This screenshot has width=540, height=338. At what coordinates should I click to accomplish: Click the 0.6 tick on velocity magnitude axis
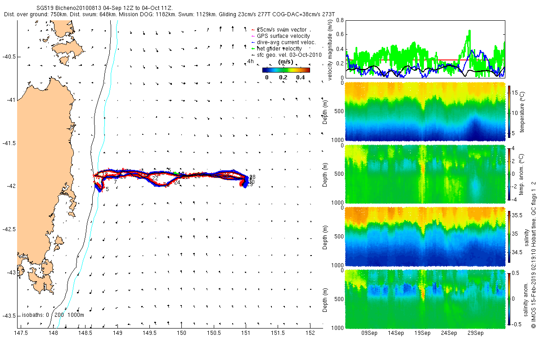point(340,35)
